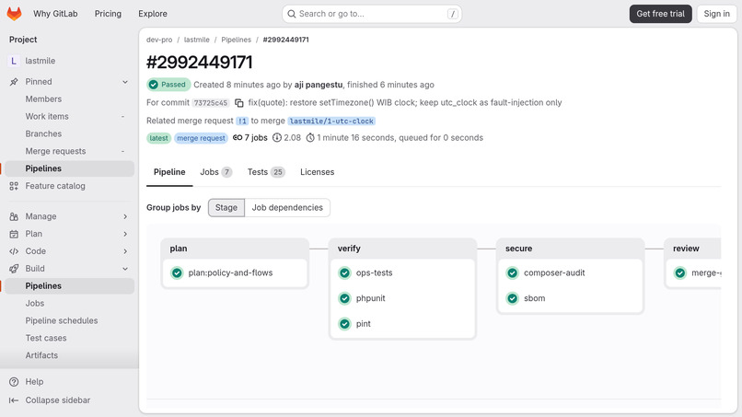Click Get free trial button
This screenshot has height=417, width=742.
661,14
